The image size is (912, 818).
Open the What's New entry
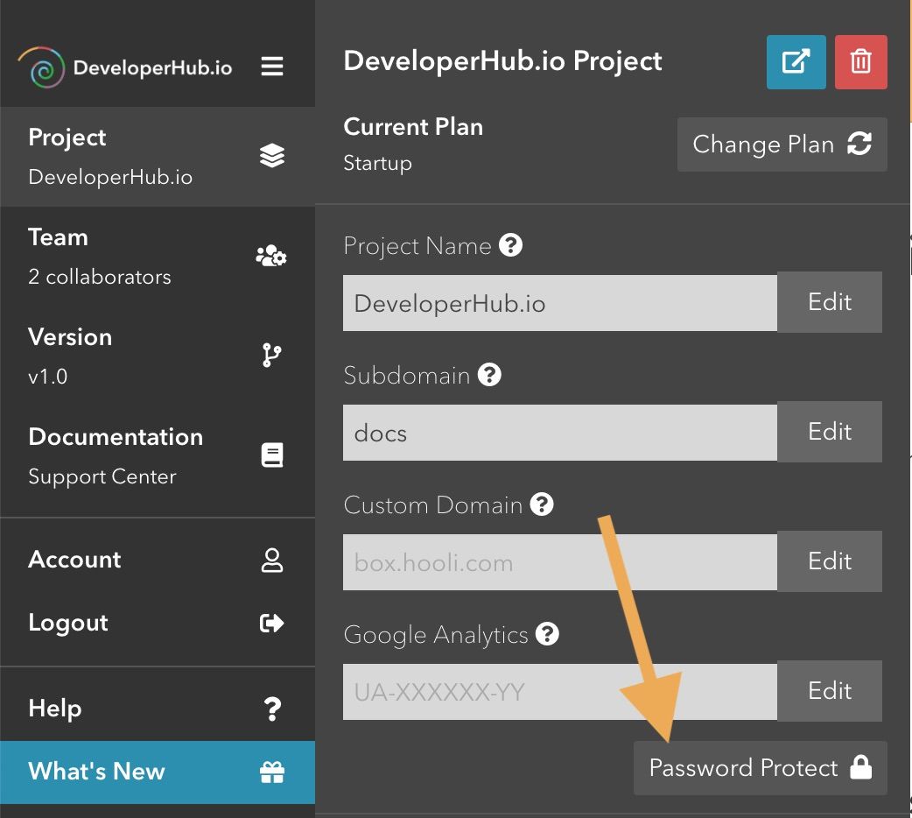(x=158, y=772)
